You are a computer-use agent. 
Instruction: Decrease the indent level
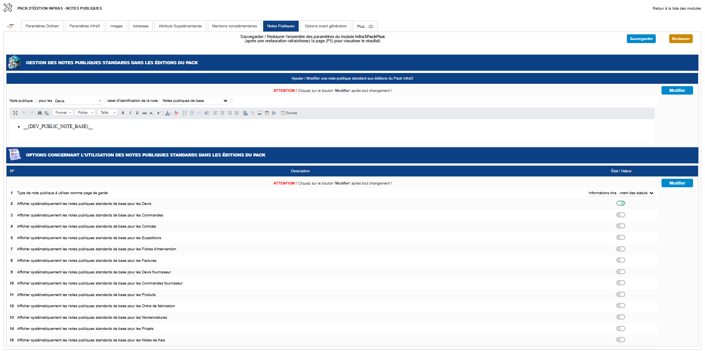pyautogui.click(x=199, y=113)
